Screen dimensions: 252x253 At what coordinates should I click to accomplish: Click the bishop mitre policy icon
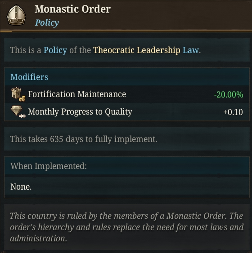click(x=16, y=15)
